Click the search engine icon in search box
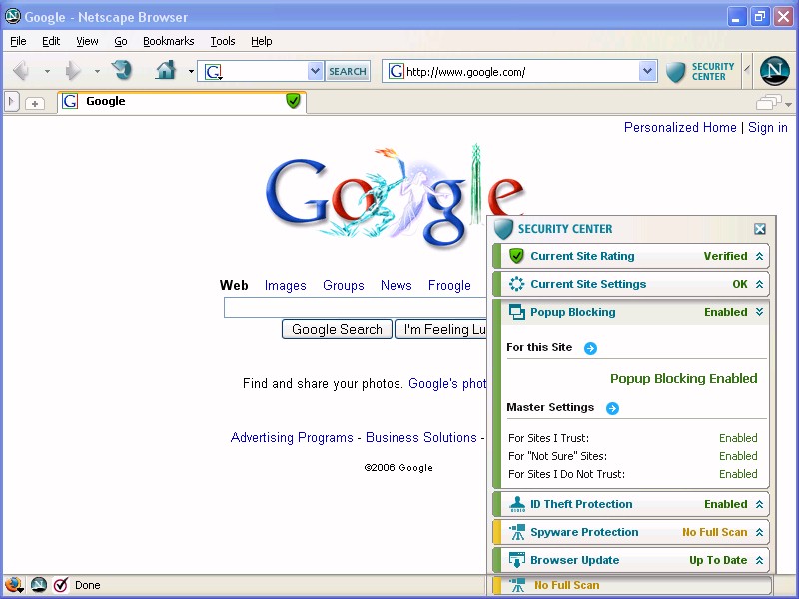The image size is (799, 599). (x=213, y=72)
